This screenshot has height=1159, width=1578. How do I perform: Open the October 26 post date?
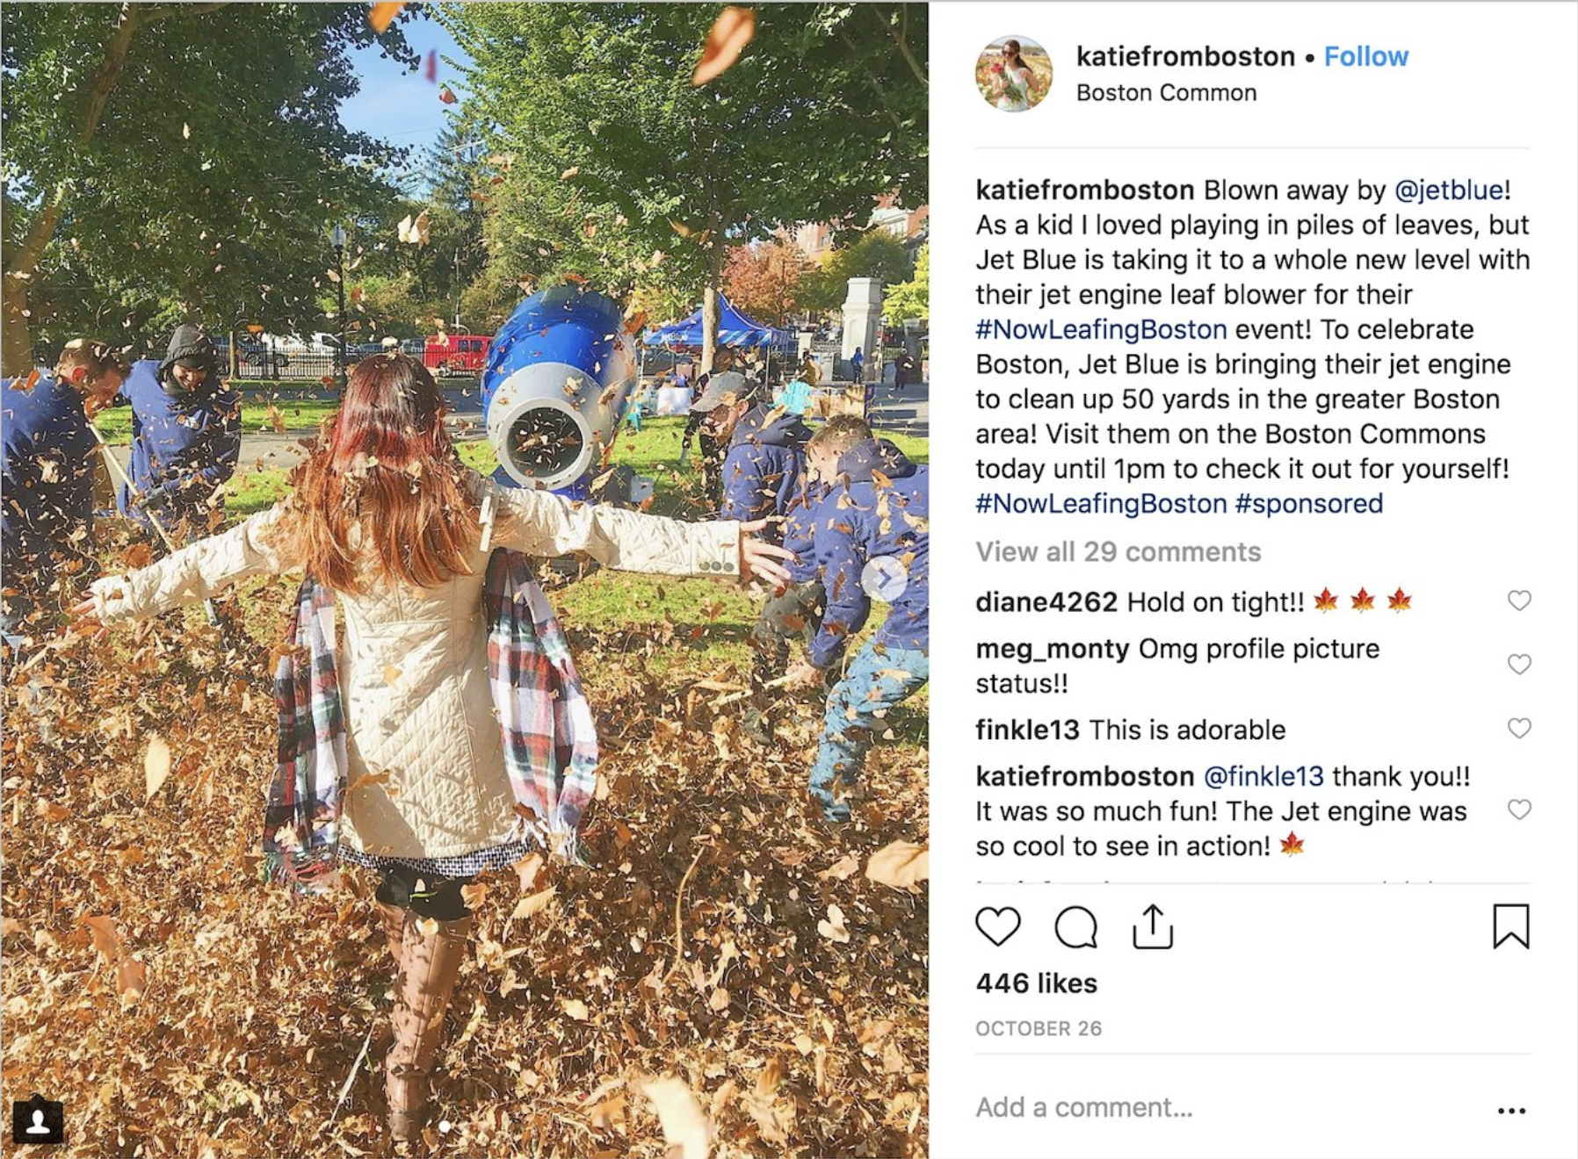point(1038,1028)
